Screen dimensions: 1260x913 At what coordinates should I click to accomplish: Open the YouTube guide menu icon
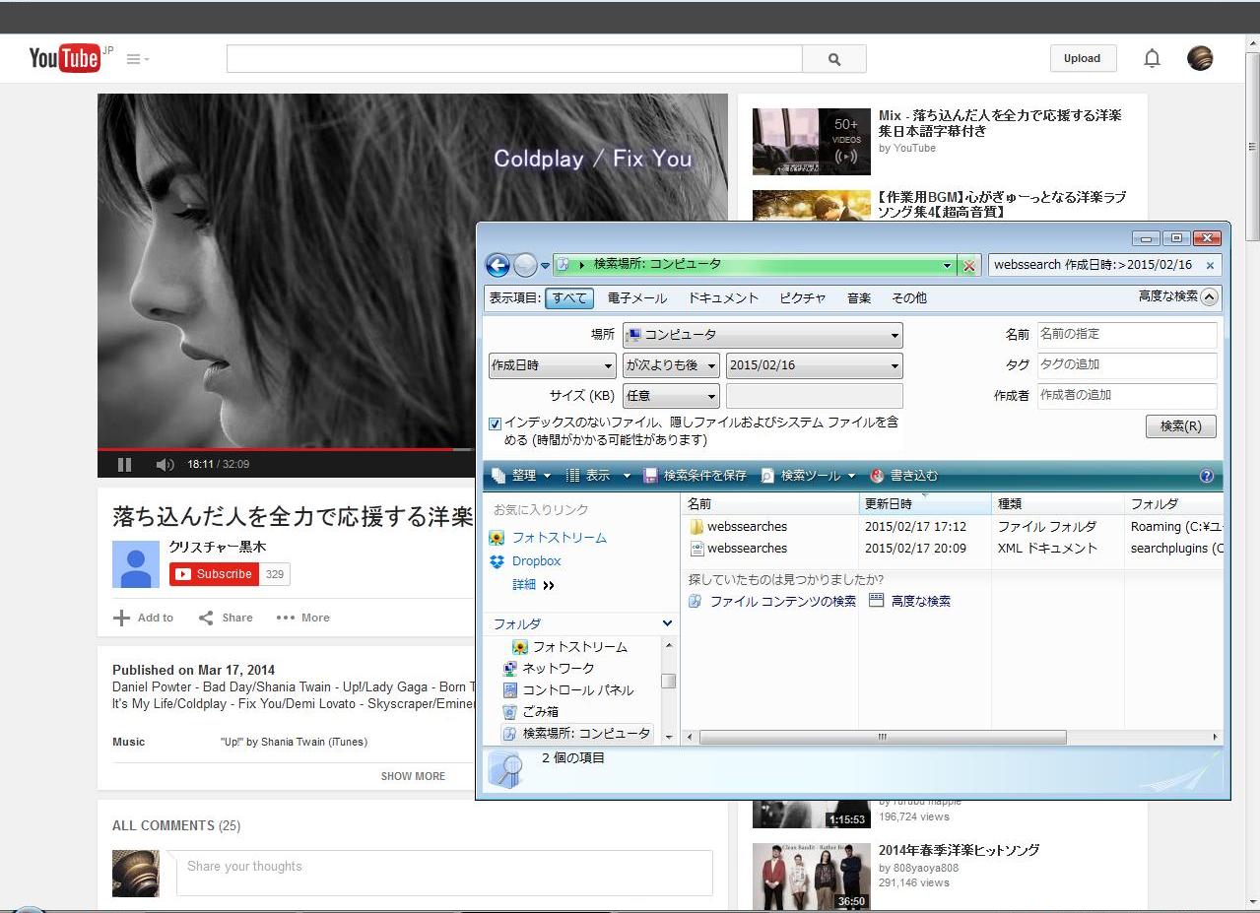click(x=138, y=59)
